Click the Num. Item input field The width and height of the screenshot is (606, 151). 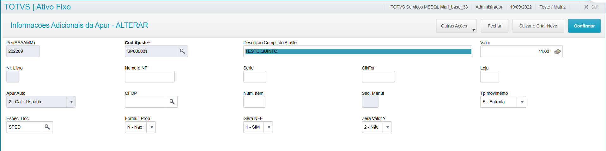point(254,102)
